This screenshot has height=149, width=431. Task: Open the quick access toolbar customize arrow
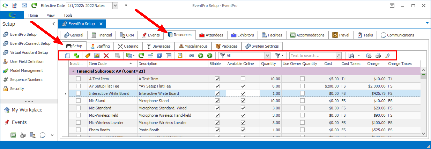coord(126,6)
